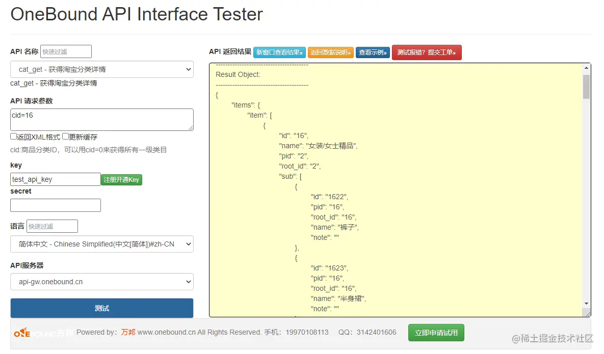Click the 立即申请试用 button
The height and width of the screenshot is (354, 604).
click(x=436, y=333)
